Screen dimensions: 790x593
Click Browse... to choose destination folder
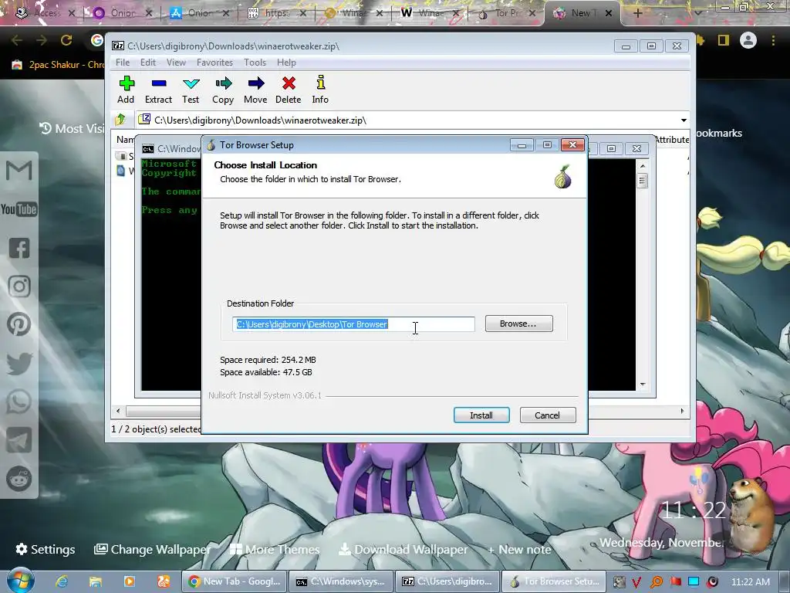(x=518, y=324)
